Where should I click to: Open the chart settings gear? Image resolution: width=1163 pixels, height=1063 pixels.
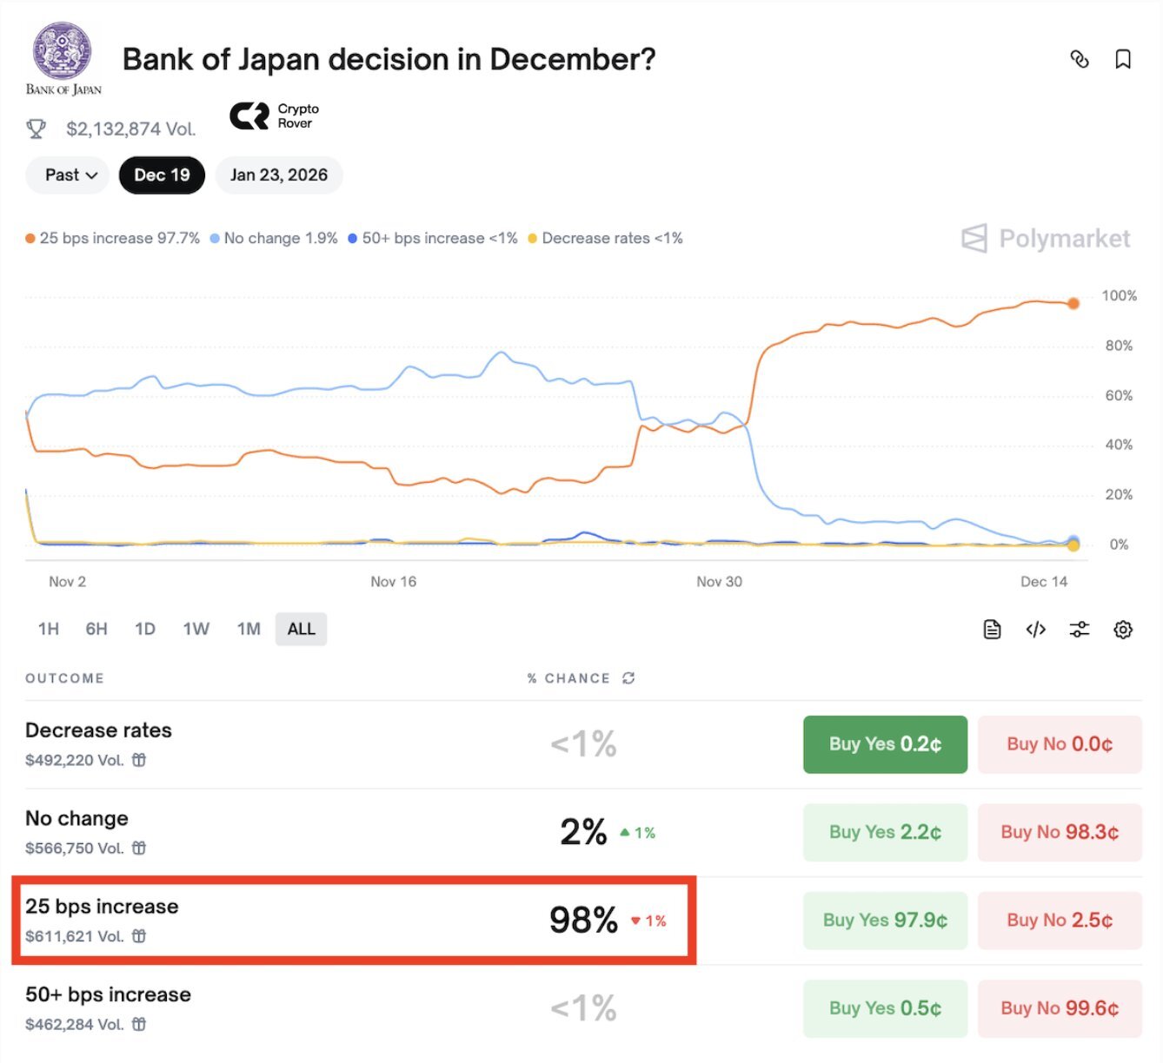click(1122, 629)
